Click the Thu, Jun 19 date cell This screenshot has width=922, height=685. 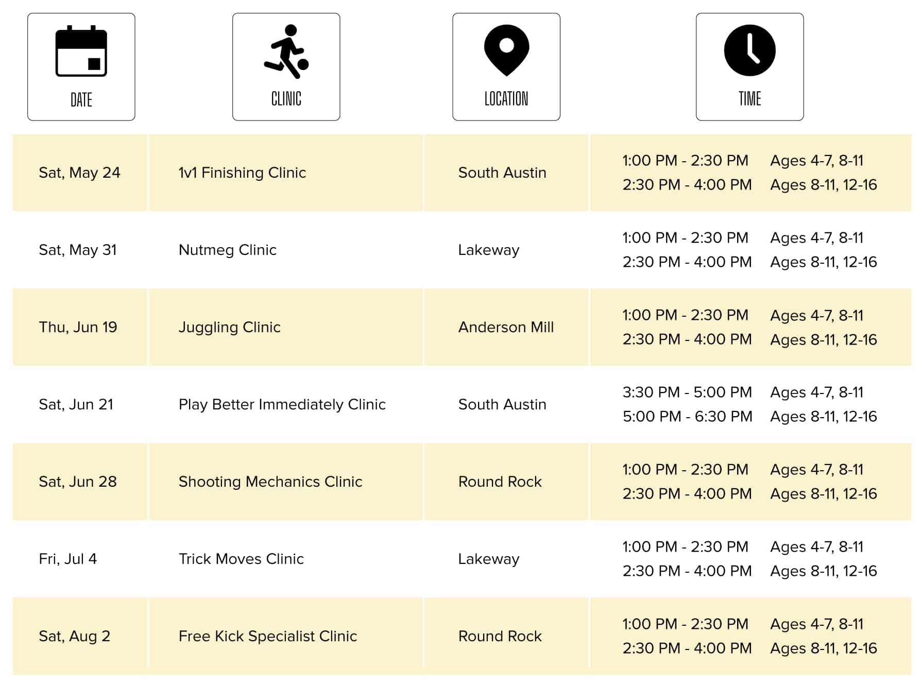click(x=78, y=327)
